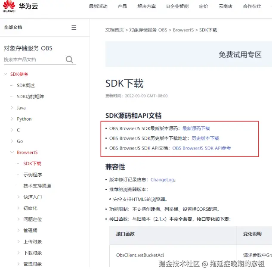Click the 全部文档 heading

[13, 28]
